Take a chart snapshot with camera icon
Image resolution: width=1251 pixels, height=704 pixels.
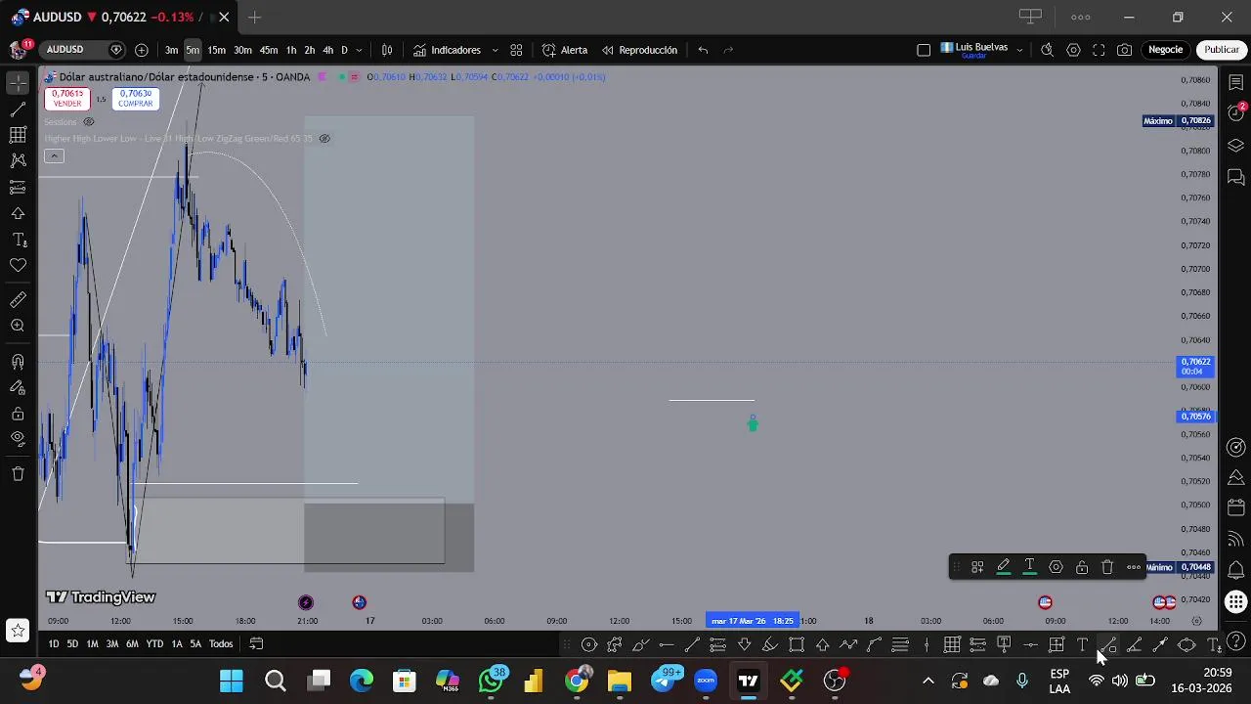(x=1125, y=50)
